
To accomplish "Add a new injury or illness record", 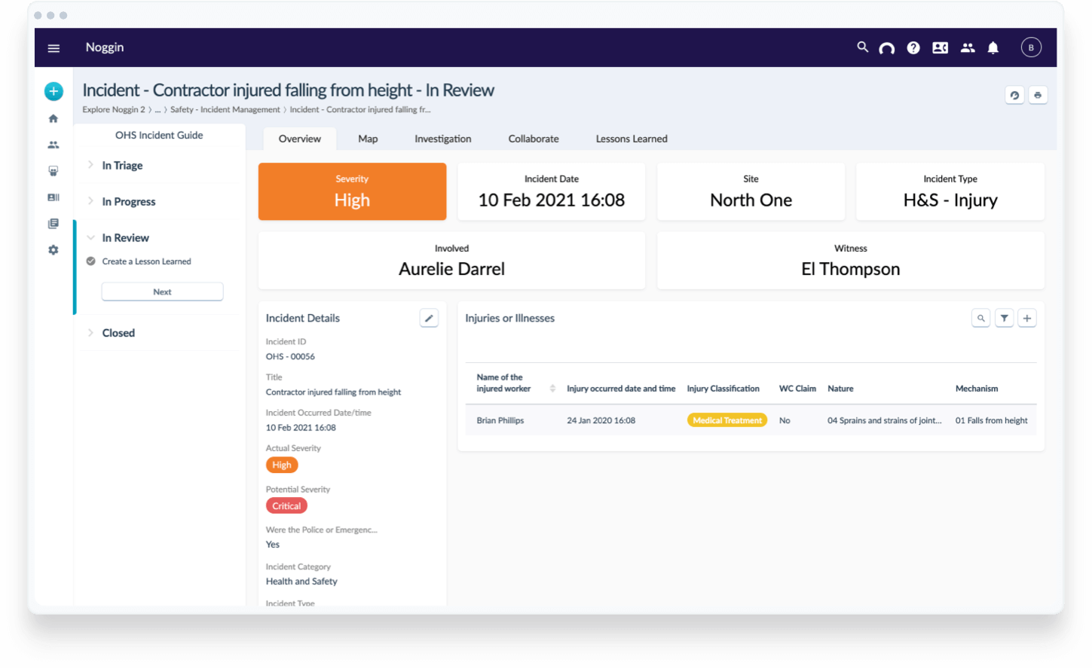I will 1026,319.
